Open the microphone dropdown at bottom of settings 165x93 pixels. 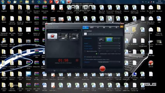tap(109, 62)
